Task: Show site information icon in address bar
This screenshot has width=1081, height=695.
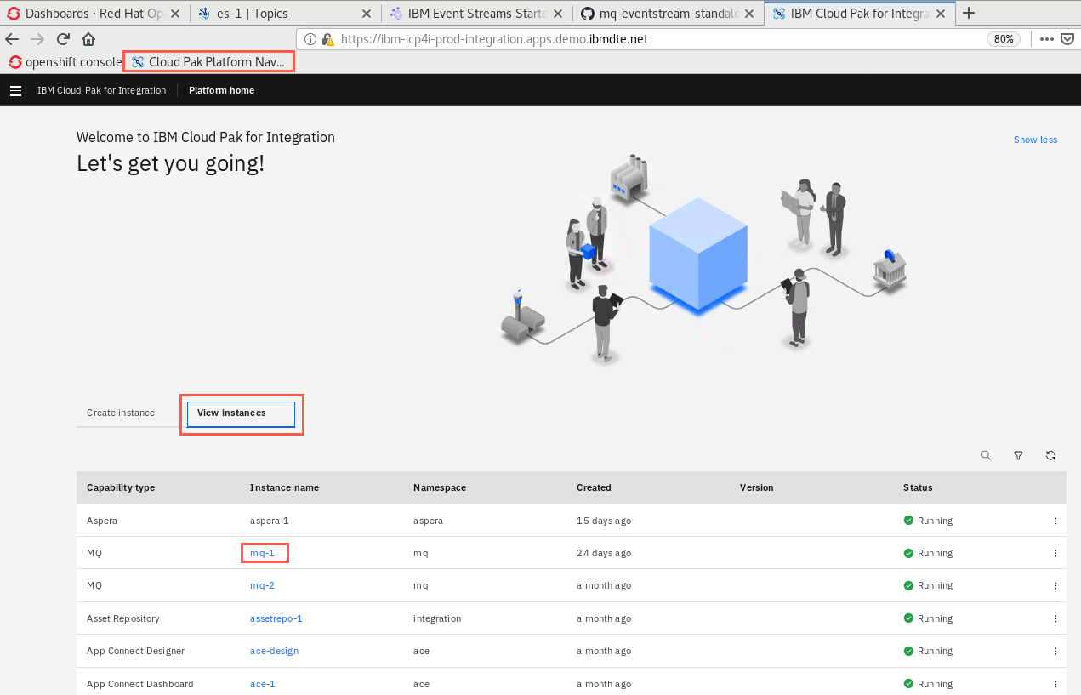Action: pyautogui.click(x=310, y=39)
